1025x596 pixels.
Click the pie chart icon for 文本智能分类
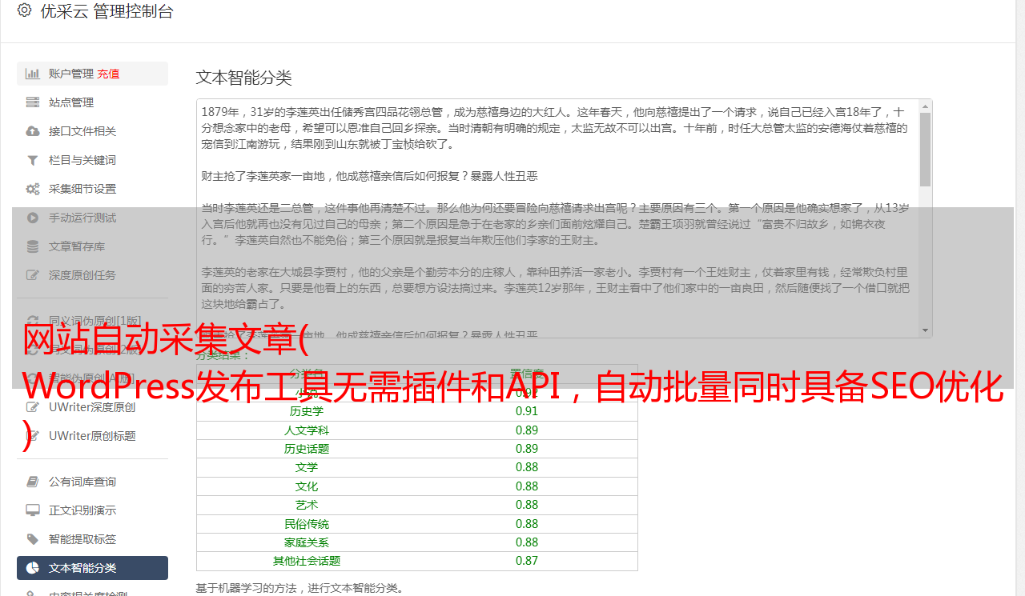(33, 568)
